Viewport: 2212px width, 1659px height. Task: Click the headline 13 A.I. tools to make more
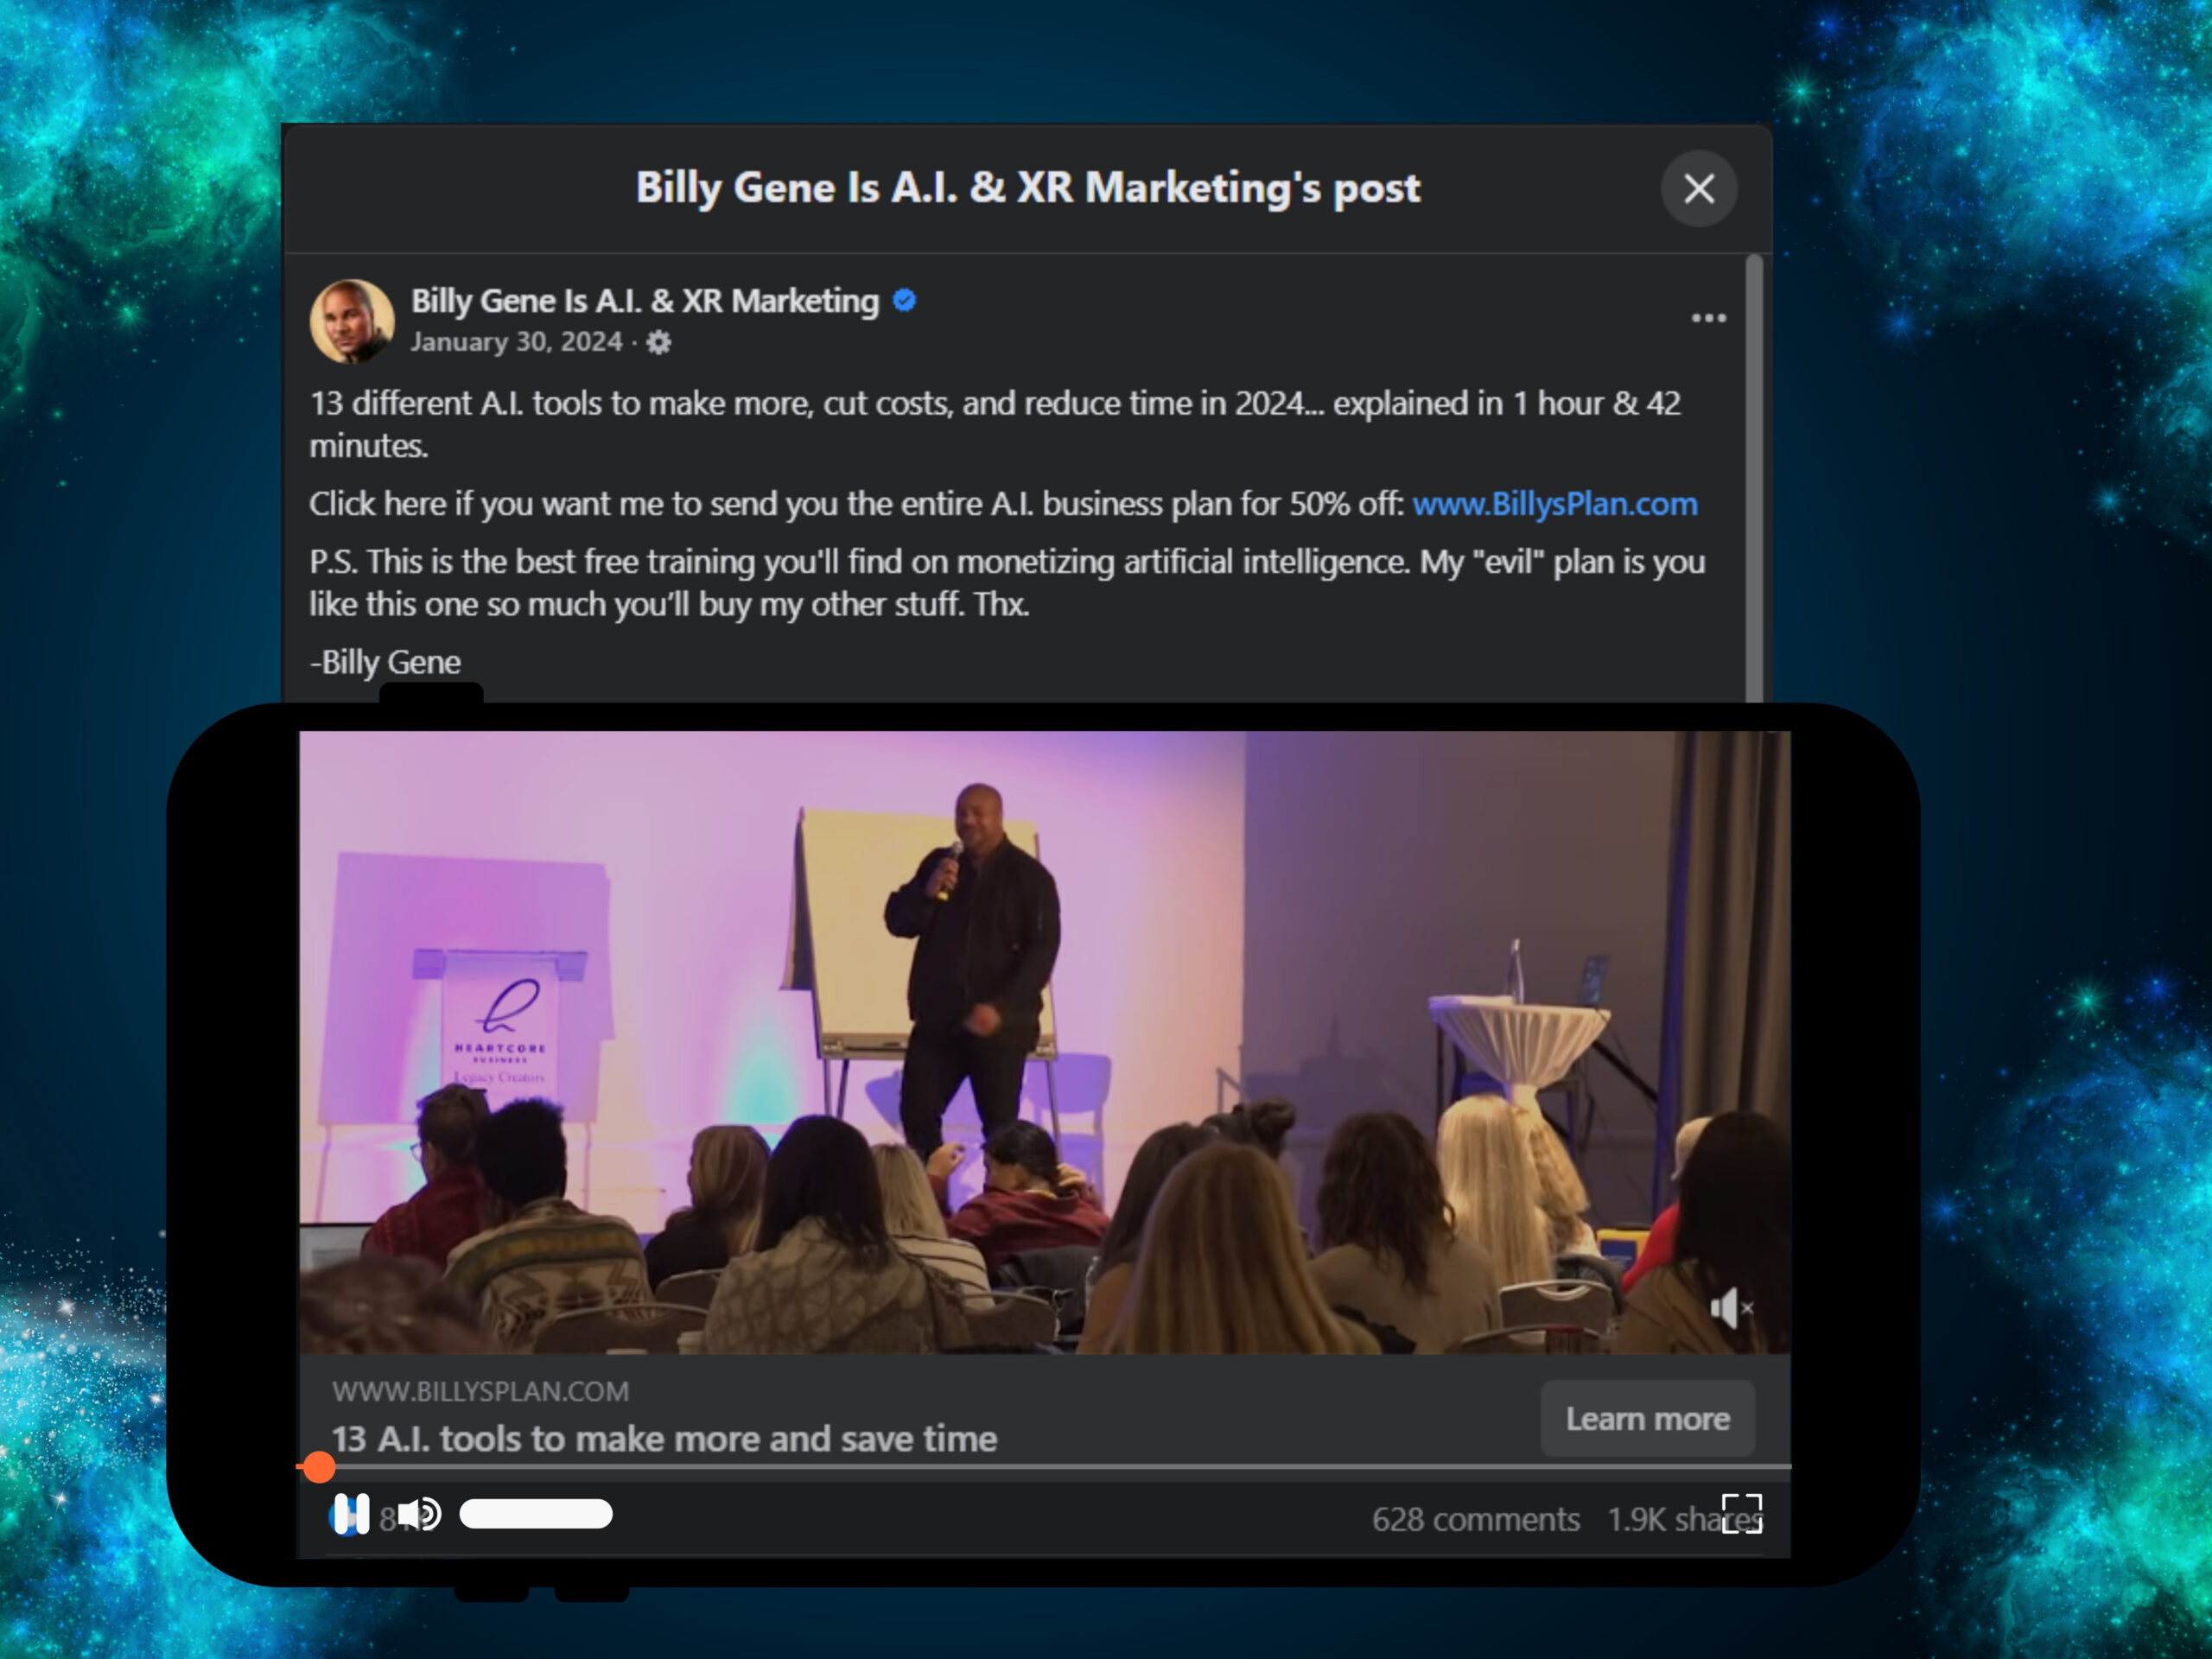coord(664,1439)
